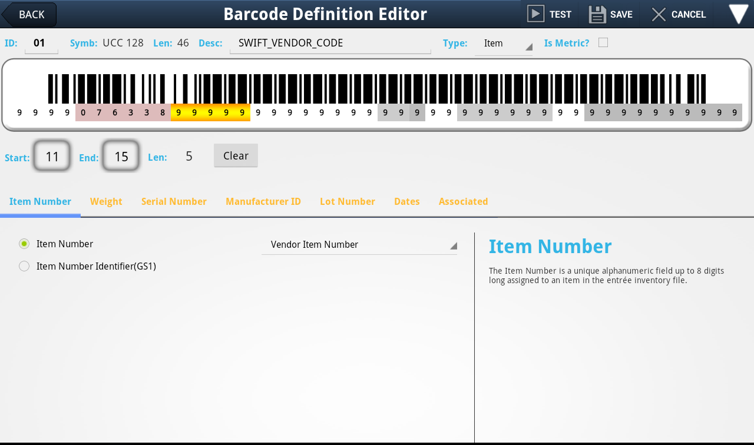
Task: Edit the SWIFT_VENDOR_CODE description field
Action: (330, 44)
